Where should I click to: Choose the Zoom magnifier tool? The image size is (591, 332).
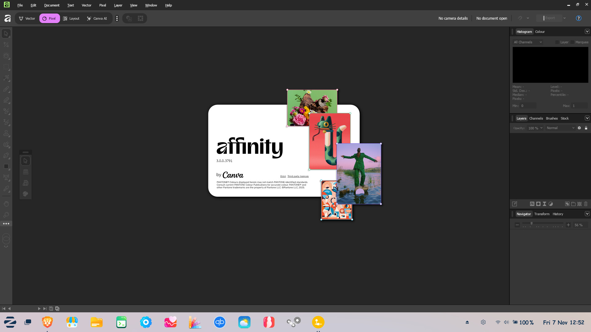pyautogui.click(x=6, y=215)
